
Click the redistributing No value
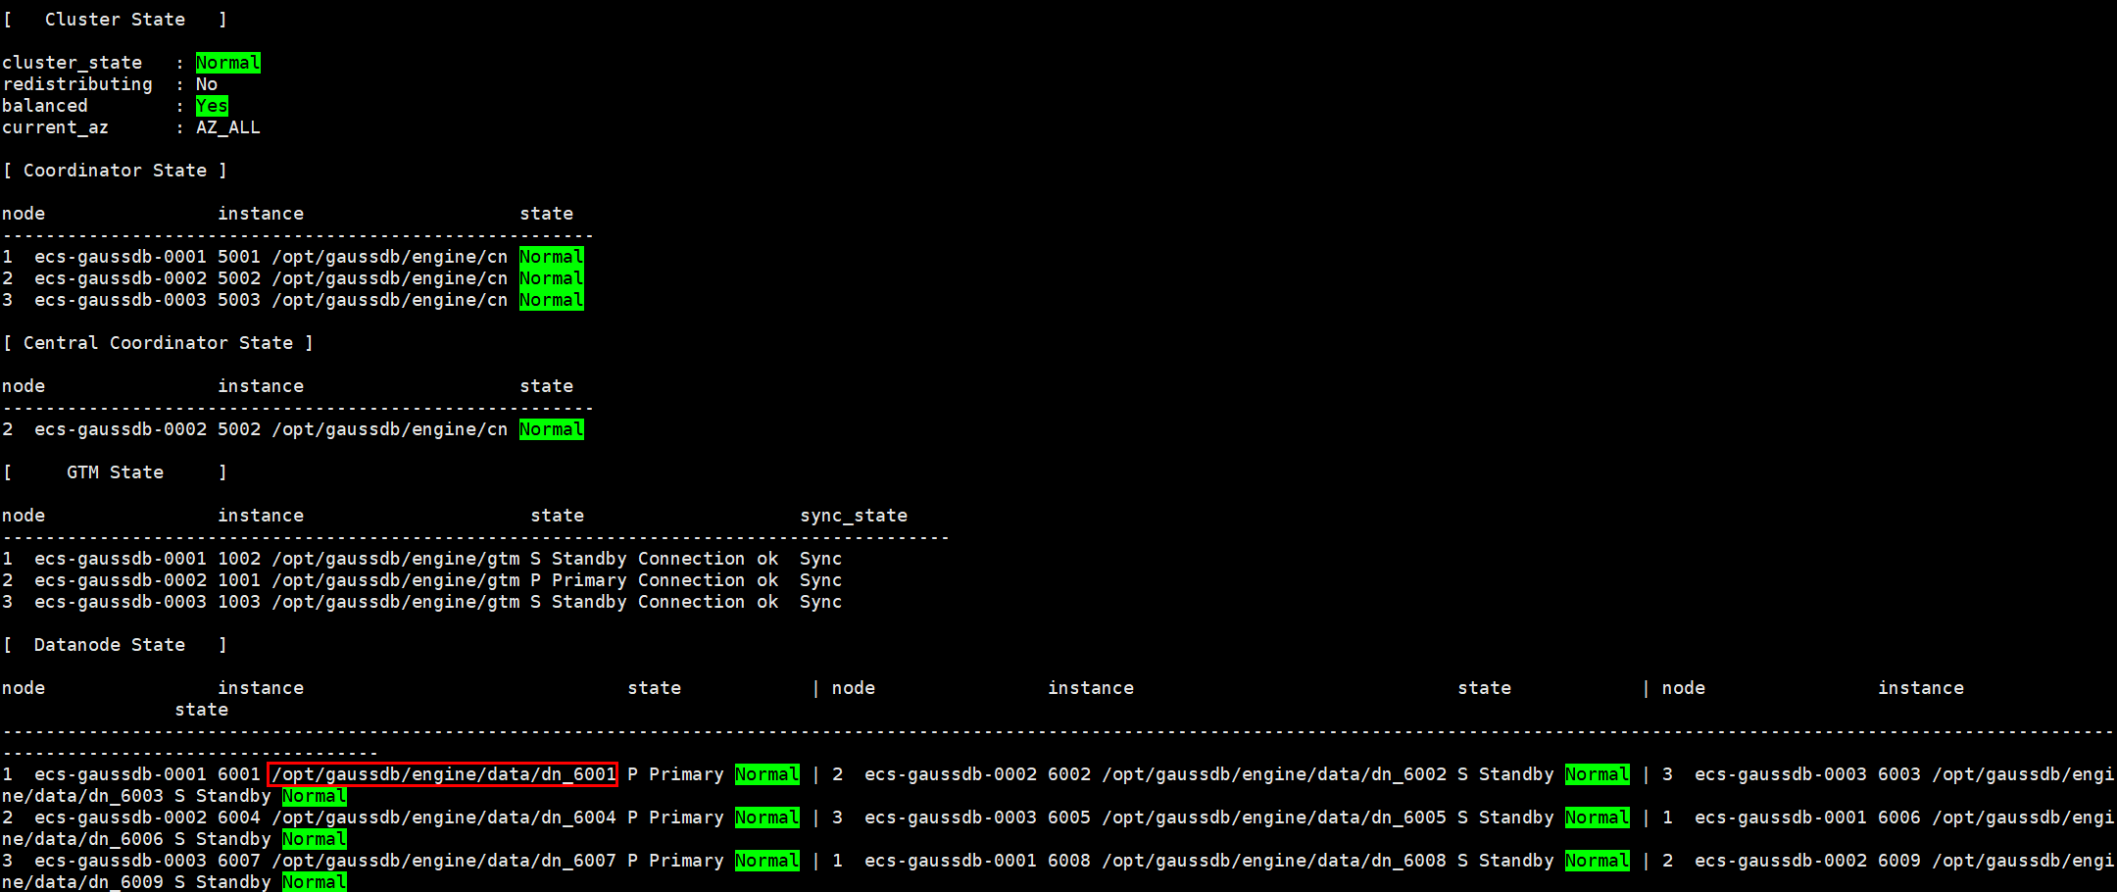207,84
